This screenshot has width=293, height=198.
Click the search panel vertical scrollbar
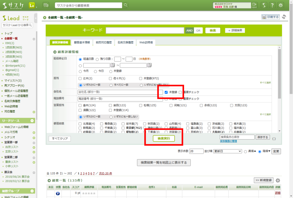tap(280, 88)
